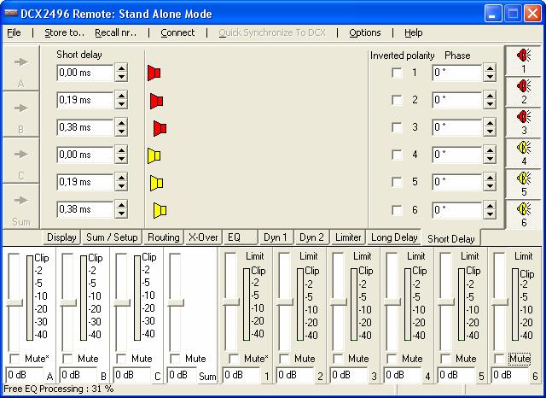Enable inverted polarity for output 1
Screen dimensions: 546x398
click(x=397, y=73)
